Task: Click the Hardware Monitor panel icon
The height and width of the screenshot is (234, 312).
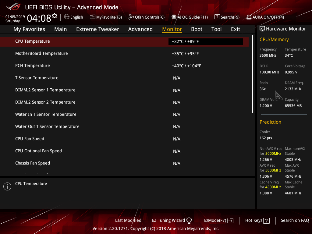Action: click(x=262, y=28)
